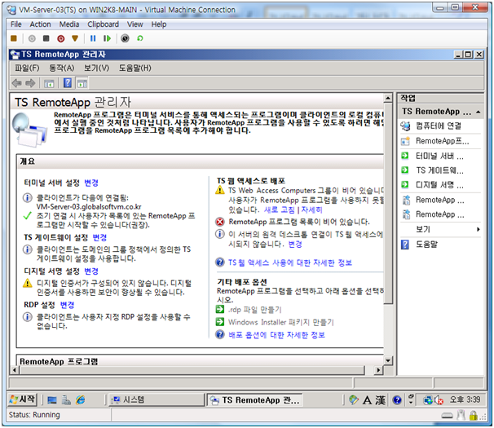
Task: Click Server Manager quick launch icon
Action: 66,400
